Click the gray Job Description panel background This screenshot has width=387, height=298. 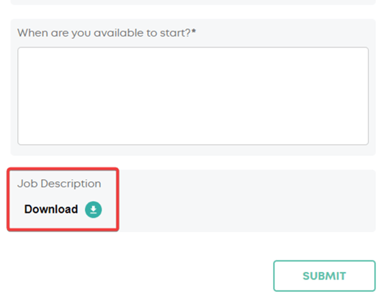click(x=247, y=200)
